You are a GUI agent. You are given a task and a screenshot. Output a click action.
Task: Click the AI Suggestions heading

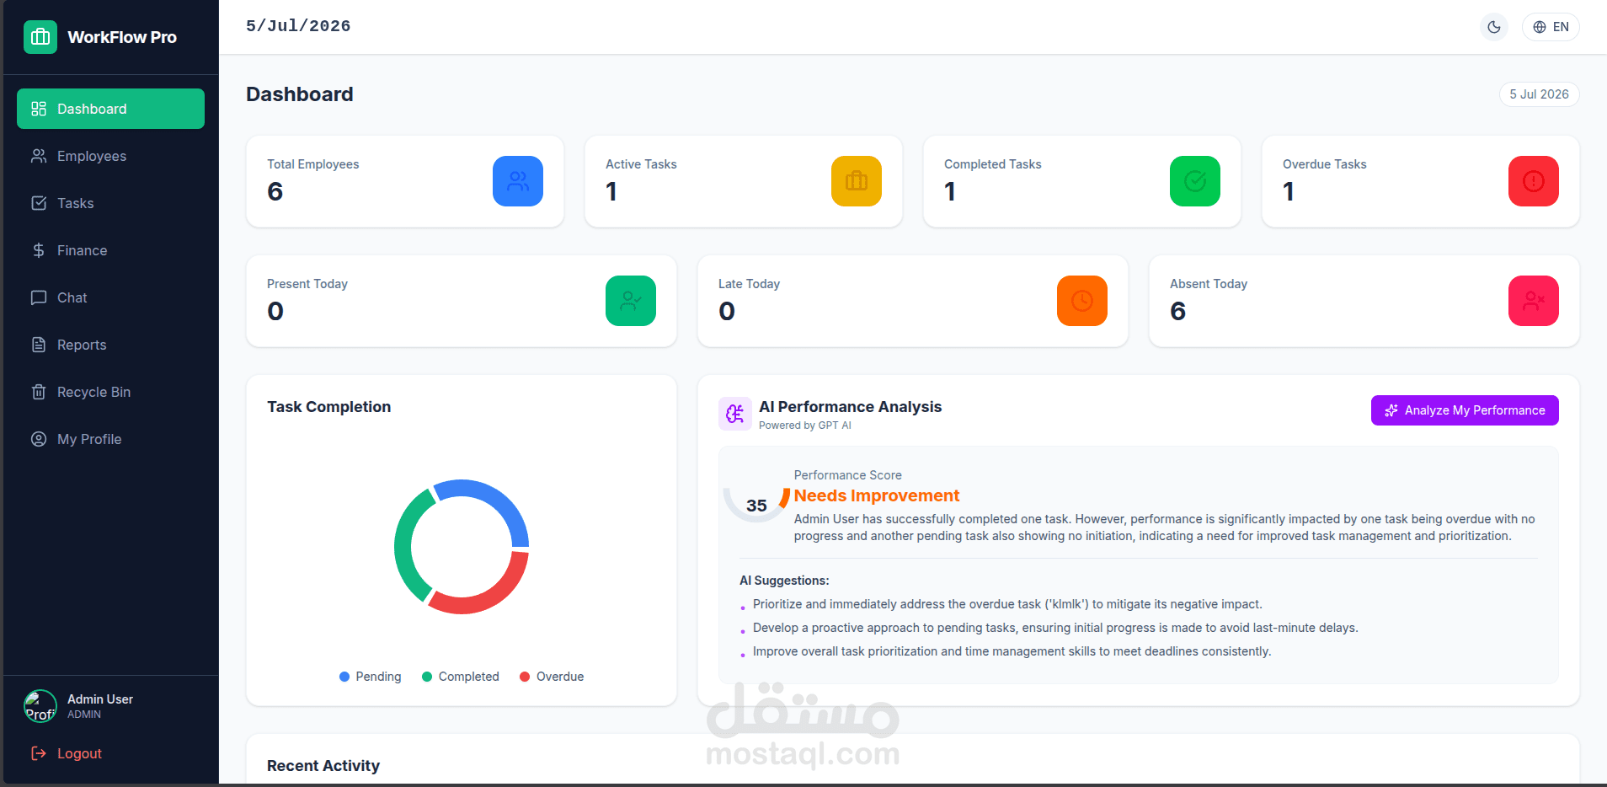pyautogui.click(x=784, y=581)
